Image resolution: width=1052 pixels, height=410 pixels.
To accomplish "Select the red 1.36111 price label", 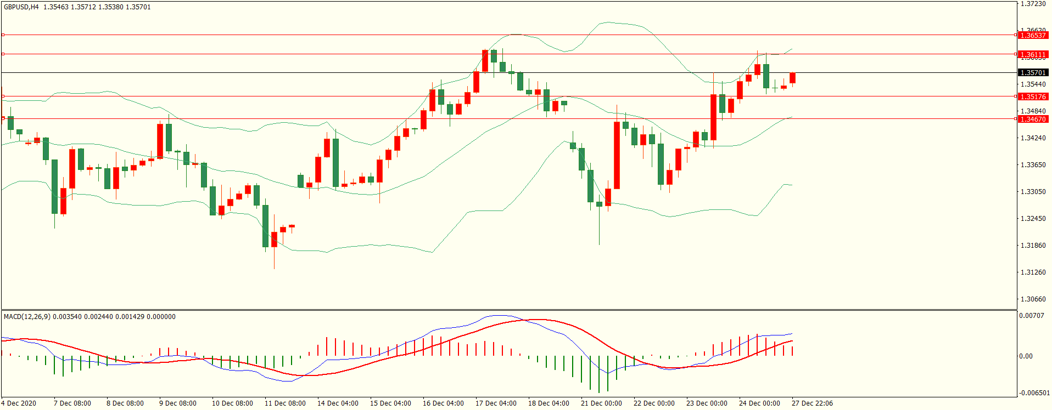I will 1033,54.
